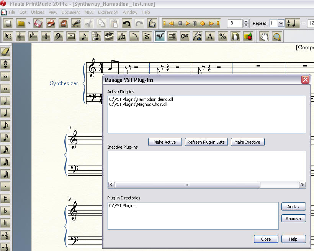Open the Window menu
The height and width of the screenshot is (251, 314).
tap(130, 12)
